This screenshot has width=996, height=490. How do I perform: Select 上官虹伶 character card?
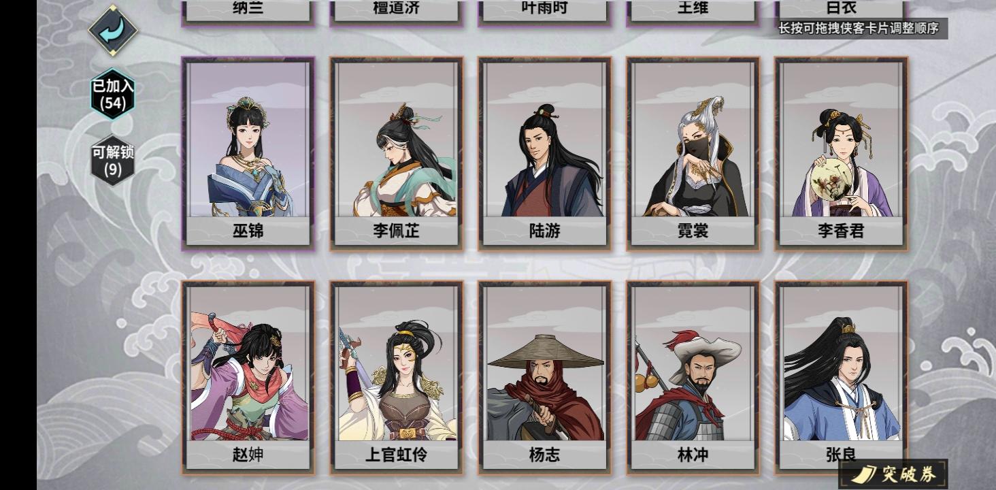pos(396,378)
